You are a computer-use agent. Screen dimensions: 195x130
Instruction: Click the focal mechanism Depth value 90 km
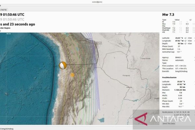coord(182,87)
